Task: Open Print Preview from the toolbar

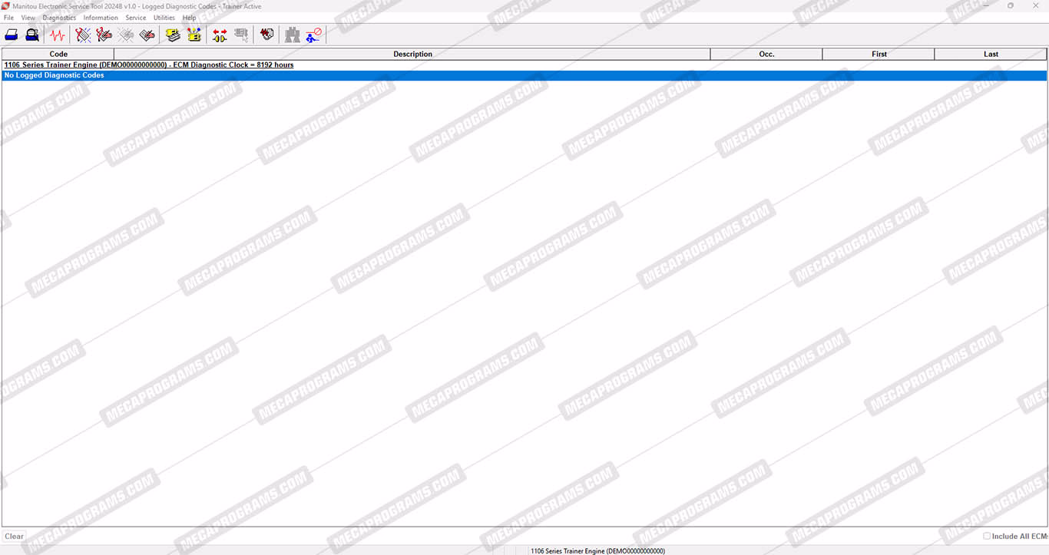Action: point(32,35)
